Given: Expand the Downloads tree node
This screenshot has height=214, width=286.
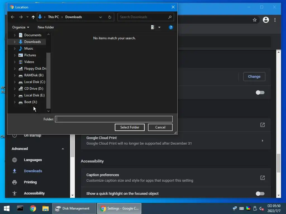Looking at the screenshot, I should coord(15,42).
